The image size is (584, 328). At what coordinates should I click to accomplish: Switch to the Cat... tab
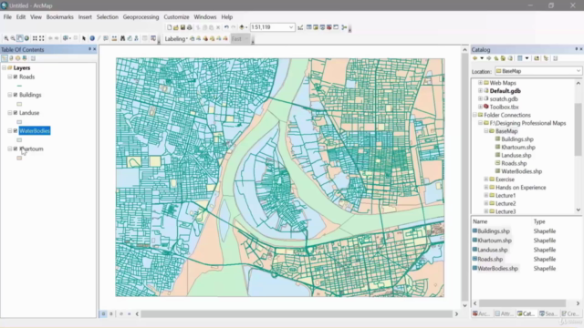click(526, 313)
